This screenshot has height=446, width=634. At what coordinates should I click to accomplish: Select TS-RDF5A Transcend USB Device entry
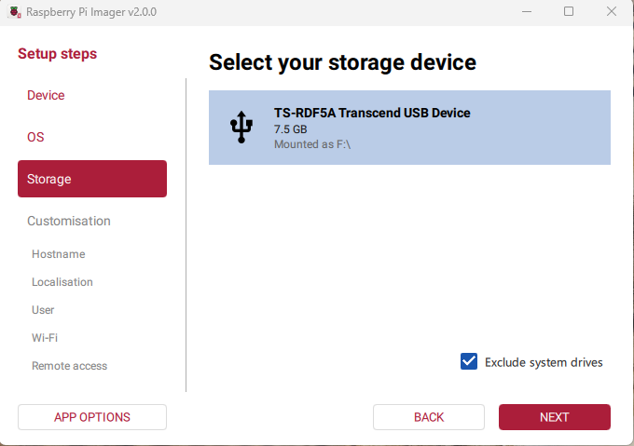[409, 128]
